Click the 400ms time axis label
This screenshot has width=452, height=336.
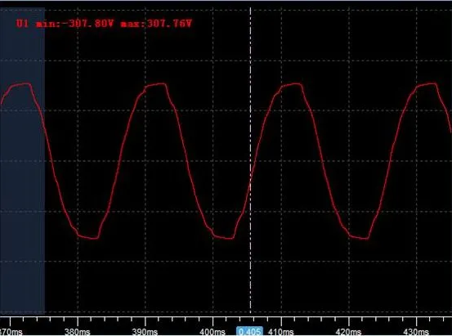(213, 332)
